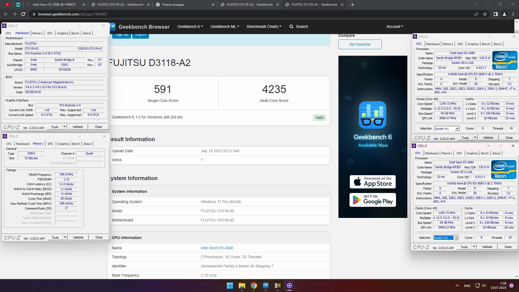The width and height of the screenshot is (519, 292).
Task: Open Tools dropdown arrow in Memory CPU-Z
Action: click(65, 237)
